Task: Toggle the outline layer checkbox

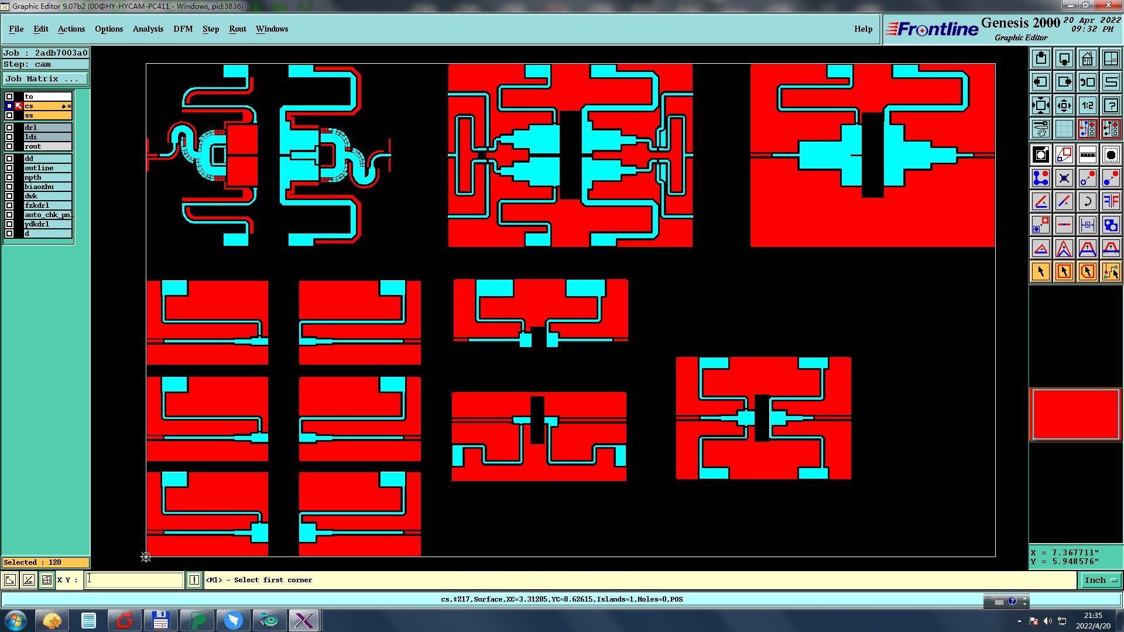Action: [9, 168]
